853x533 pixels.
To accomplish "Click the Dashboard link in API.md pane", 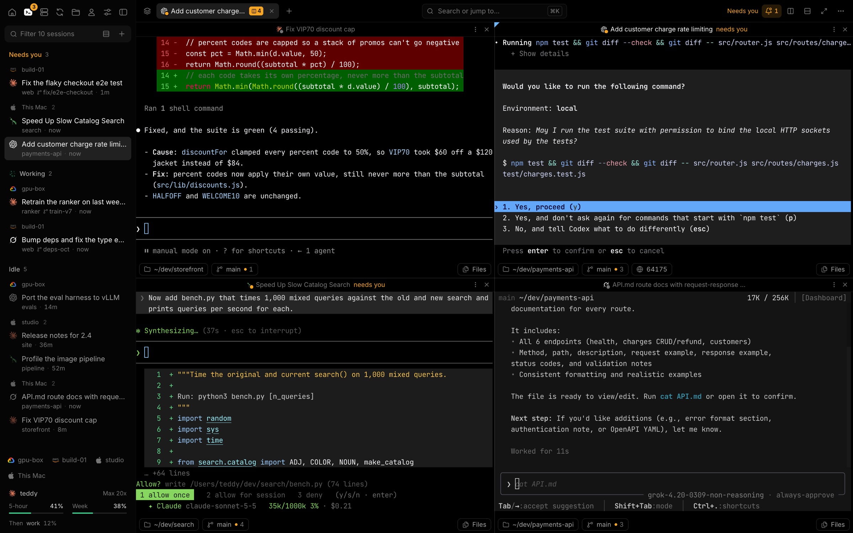I will [x=824, y=298].
